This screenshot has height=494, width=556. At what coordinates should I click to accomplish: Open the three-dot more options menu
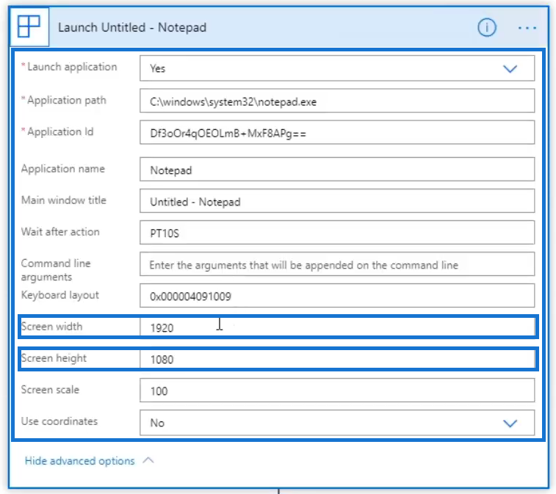(x=527, y=27)
